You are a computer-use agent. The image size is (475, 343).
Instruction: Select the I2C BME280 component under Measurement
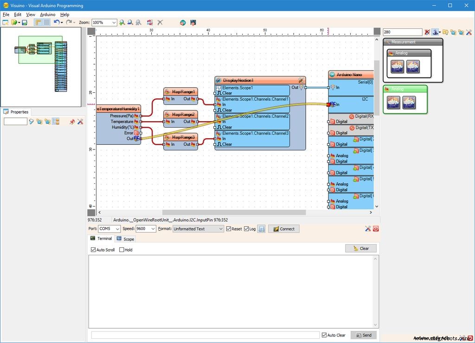coord(412,66)
